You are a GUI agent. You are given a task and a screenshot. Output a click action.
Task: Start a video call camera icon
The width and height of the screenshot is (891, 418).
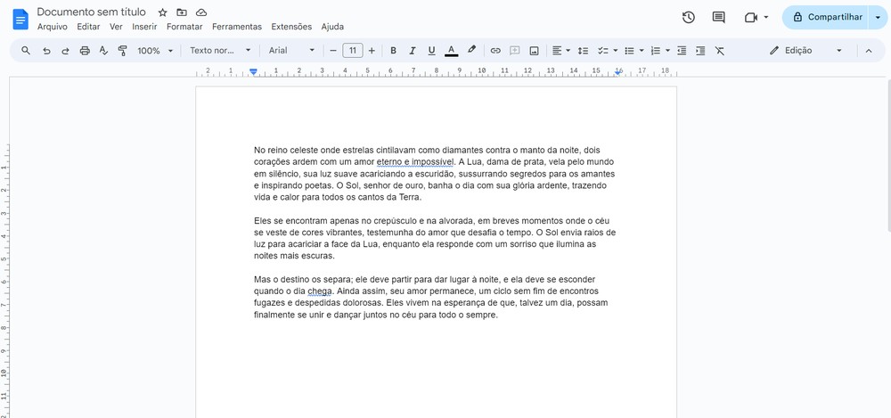(x=750, y=18)
